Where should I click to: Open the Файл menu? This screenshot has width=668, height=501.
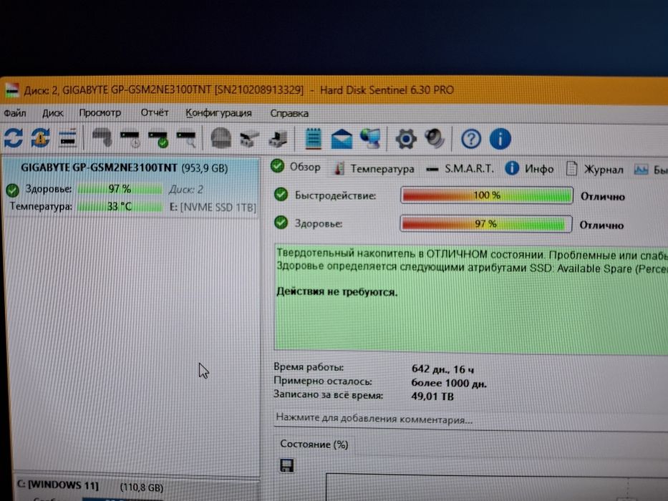(15, 113)
